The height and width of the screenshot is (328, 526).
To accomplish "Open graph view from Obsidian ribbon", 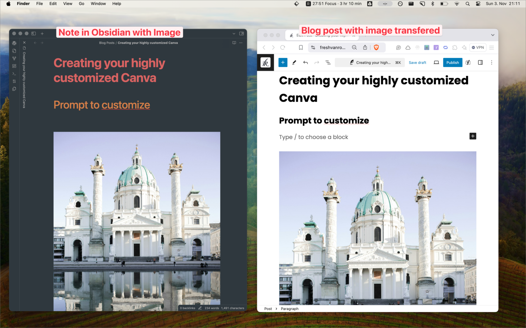I will [14, 58].
